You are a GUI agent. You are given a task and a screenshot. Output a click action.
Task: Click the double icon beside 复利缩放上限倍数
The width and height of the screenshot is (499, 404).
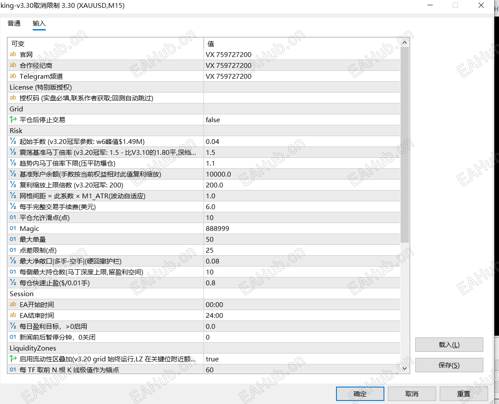click(13, 185)
